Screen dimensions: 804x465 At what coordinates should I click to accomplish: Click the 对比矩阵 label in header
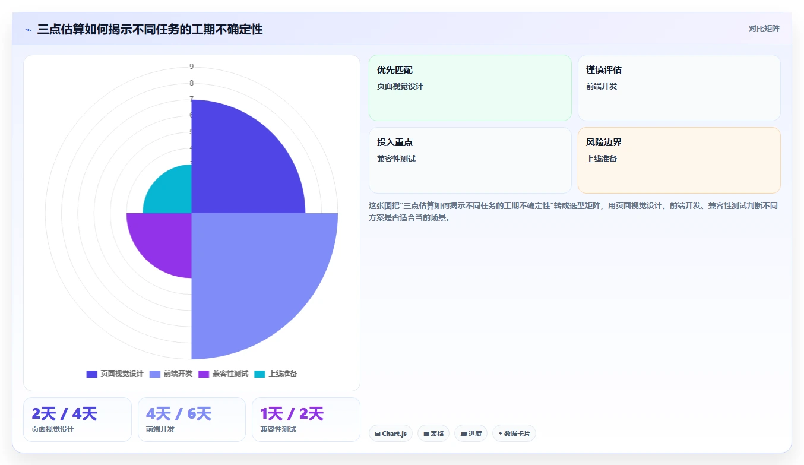pyautogui.click(x=764, y=29)
